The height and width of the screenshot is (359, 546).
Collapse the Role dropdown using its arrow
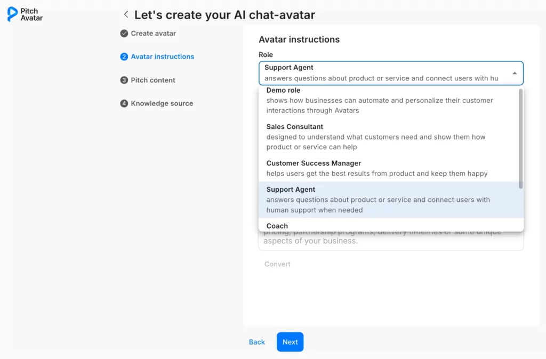coord(515,74)
